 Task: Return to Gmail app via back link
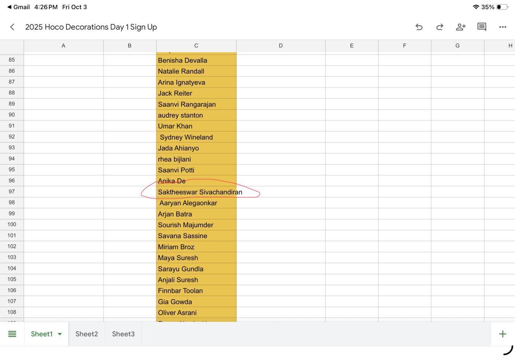pos(19,7)
